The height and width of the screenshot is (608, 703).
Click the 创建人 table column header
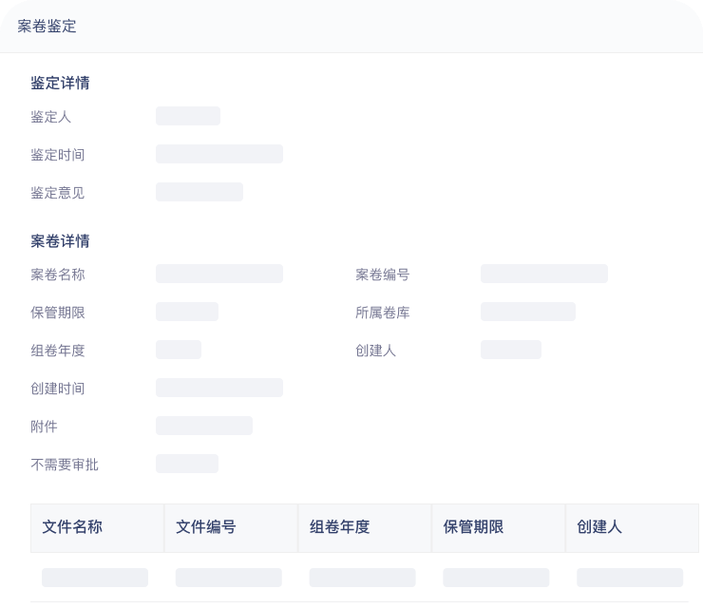[x=599, y=527]
